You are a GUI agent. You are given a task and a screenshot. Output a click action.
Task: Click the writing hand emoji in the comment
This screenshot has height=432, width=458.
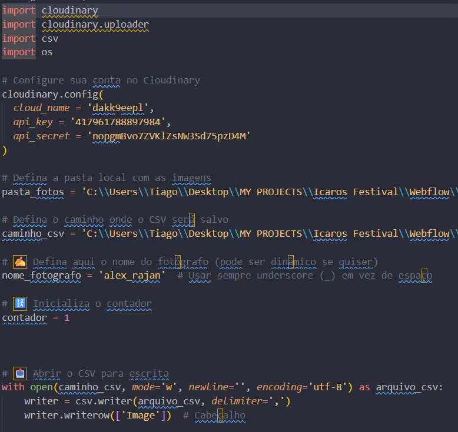coord(20,262)
